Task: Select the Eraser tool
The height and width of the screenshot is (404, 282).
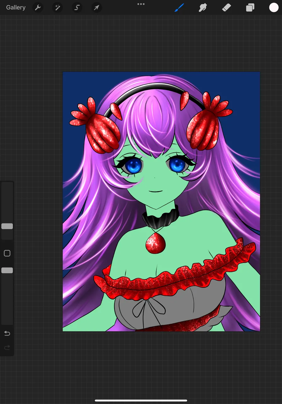Action: coord(226,8)
